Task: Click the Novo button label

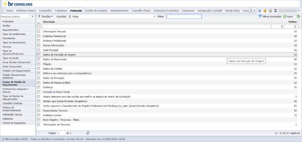Action: 290,17
